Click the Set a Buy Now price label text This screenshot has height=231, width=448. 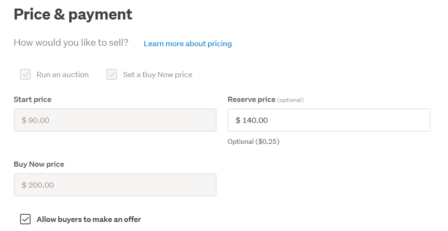click(158, 75)
